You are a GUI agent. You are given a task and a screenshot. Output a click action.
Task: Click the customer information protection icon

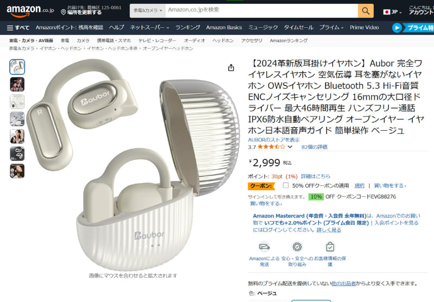coord(330,246)
